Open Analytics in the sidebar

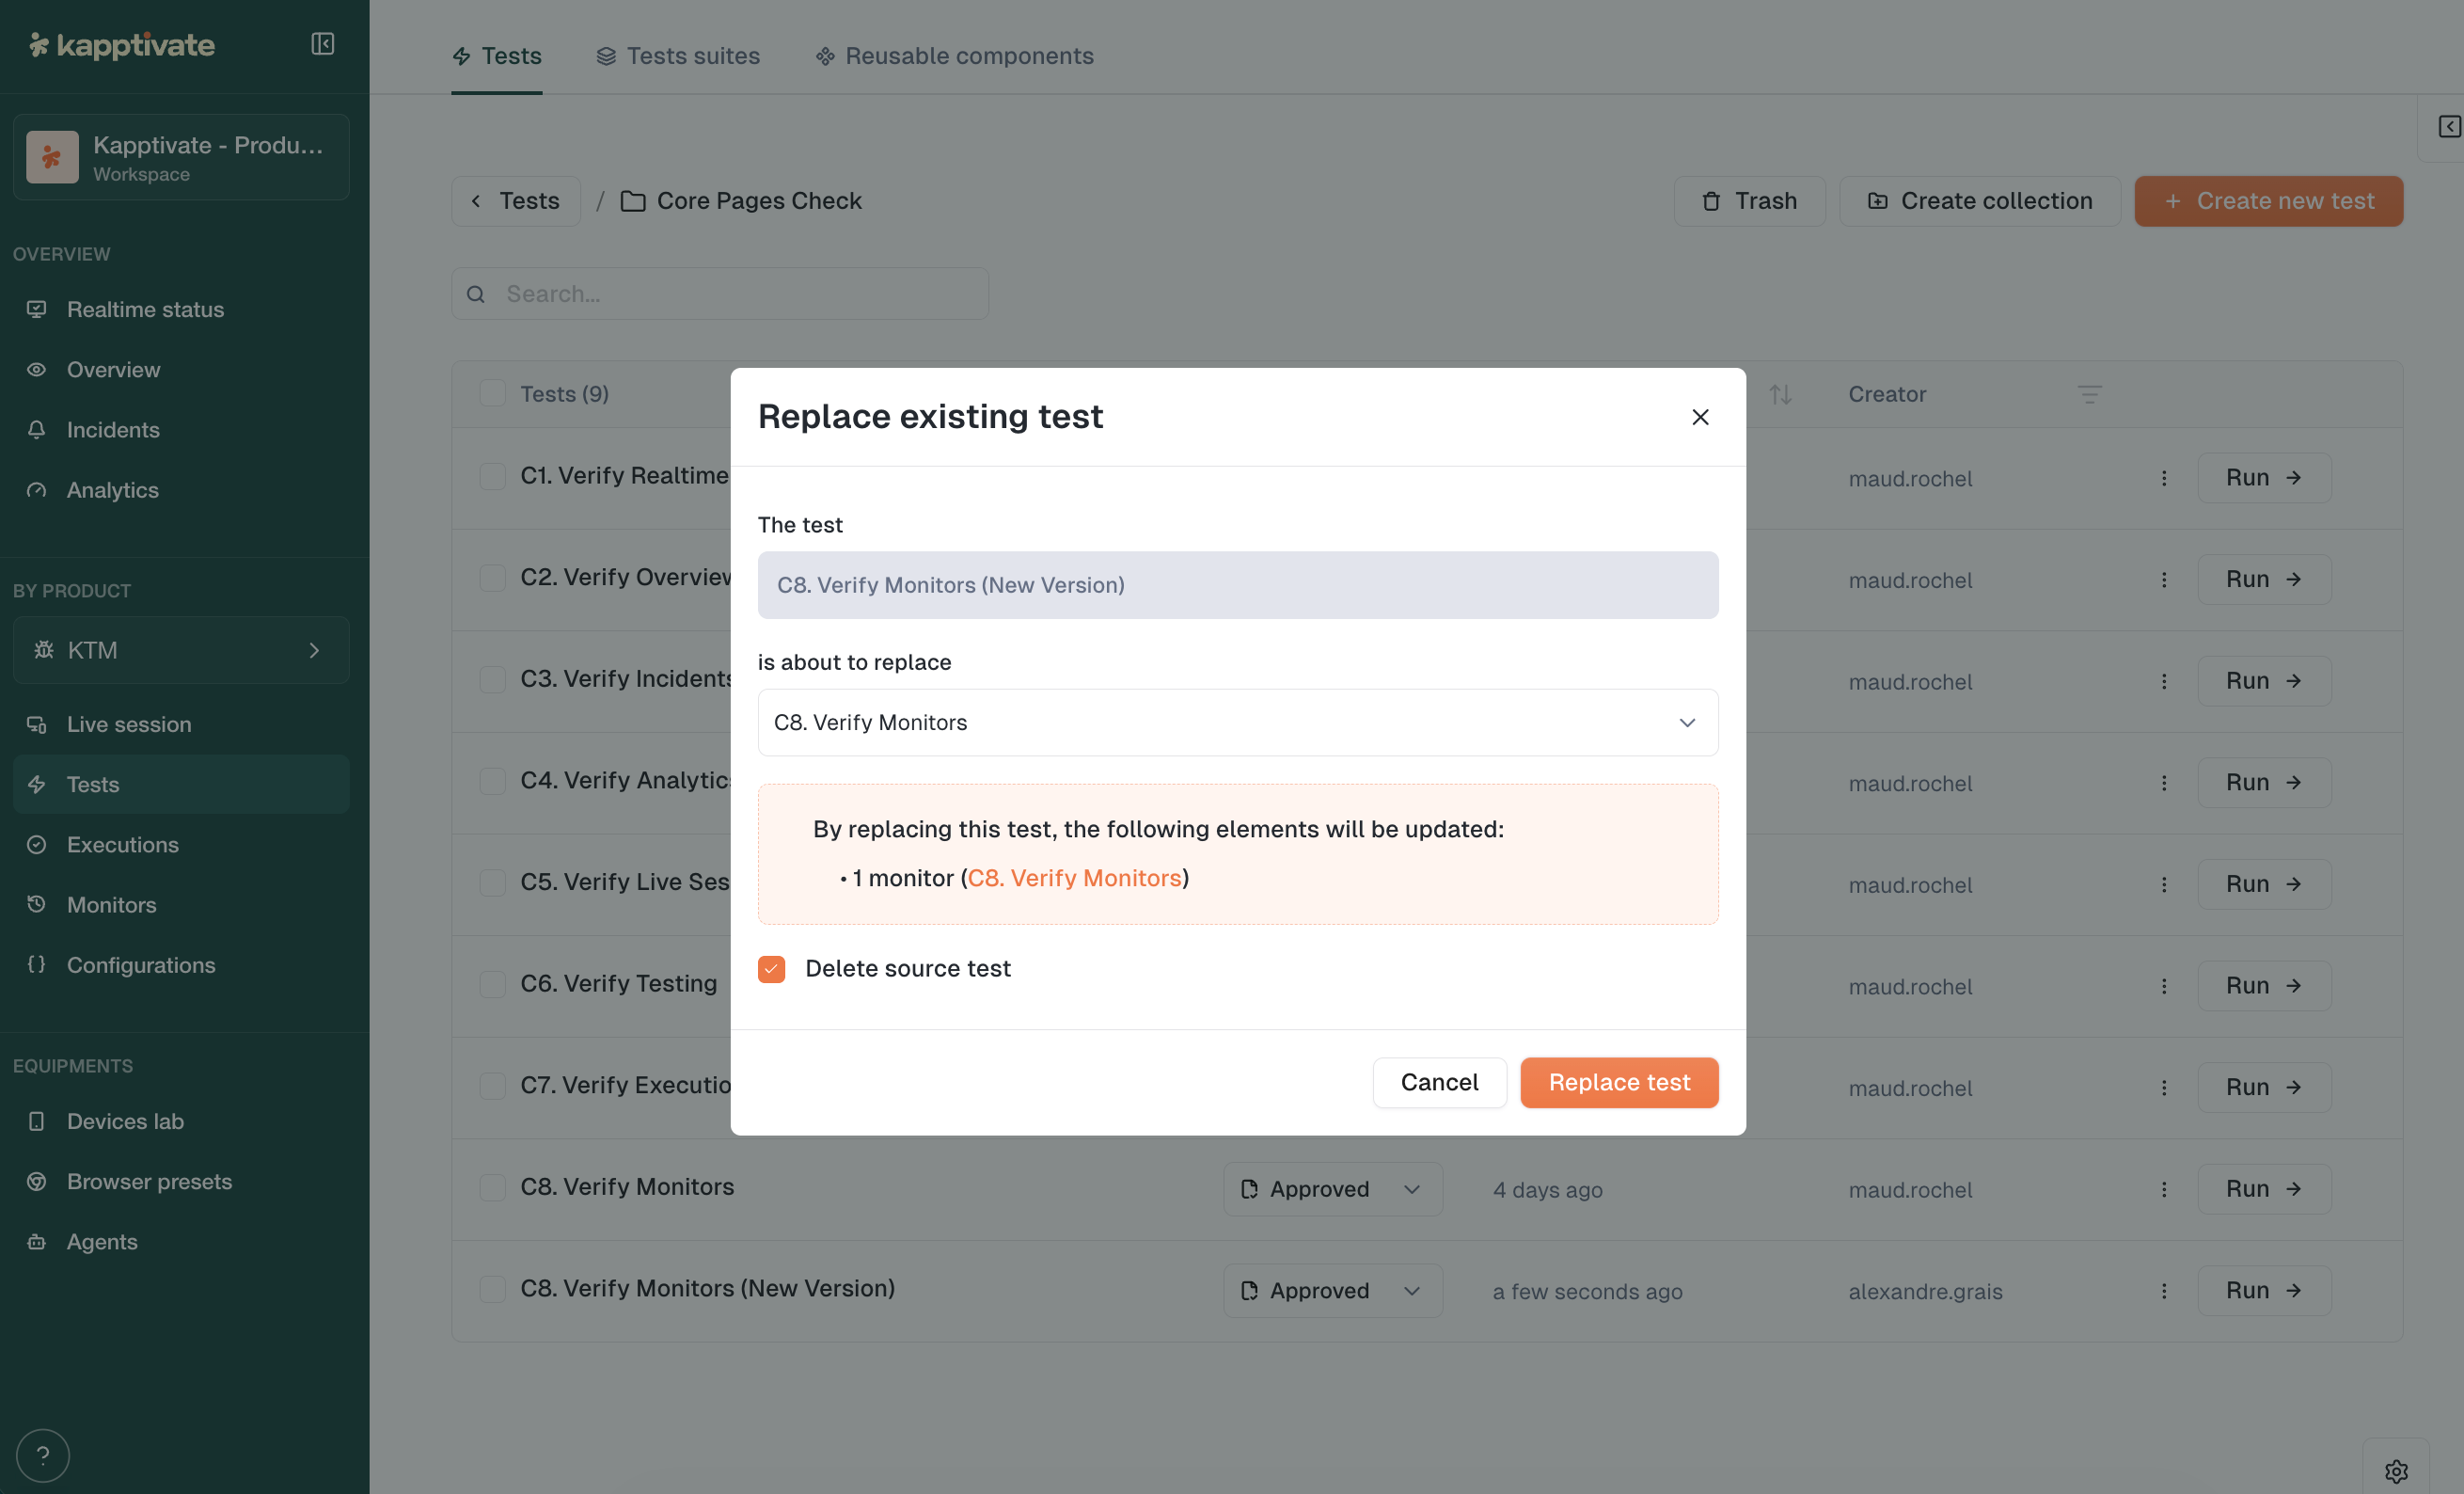(x=181, y=490)
